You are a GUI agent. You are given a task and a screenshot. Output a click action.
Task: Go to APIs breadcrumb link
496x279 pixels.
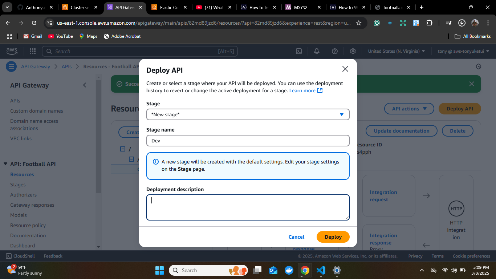(x=66, y=66)
